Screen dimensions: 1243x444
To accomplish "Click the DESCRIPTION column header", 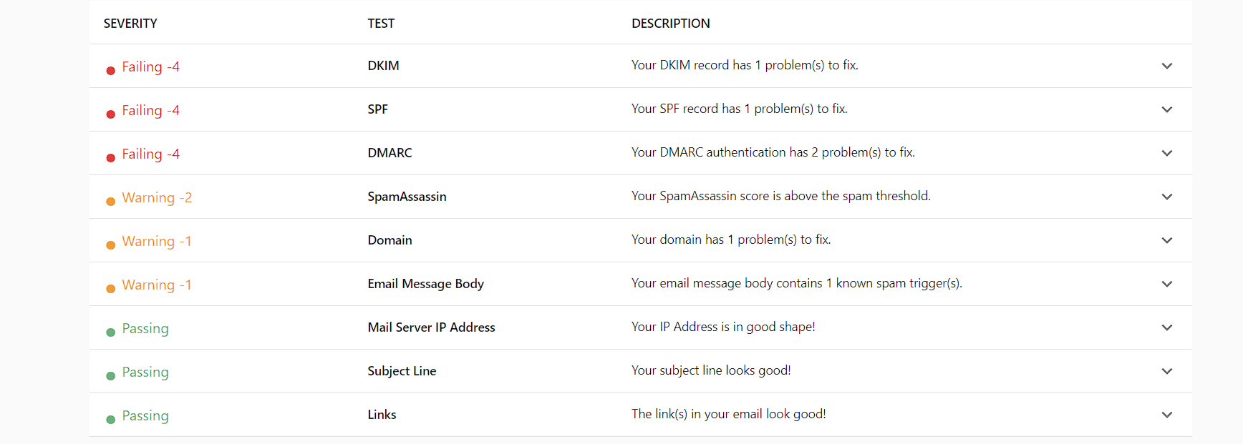I will pyautogui.click(x=671, y=24).
